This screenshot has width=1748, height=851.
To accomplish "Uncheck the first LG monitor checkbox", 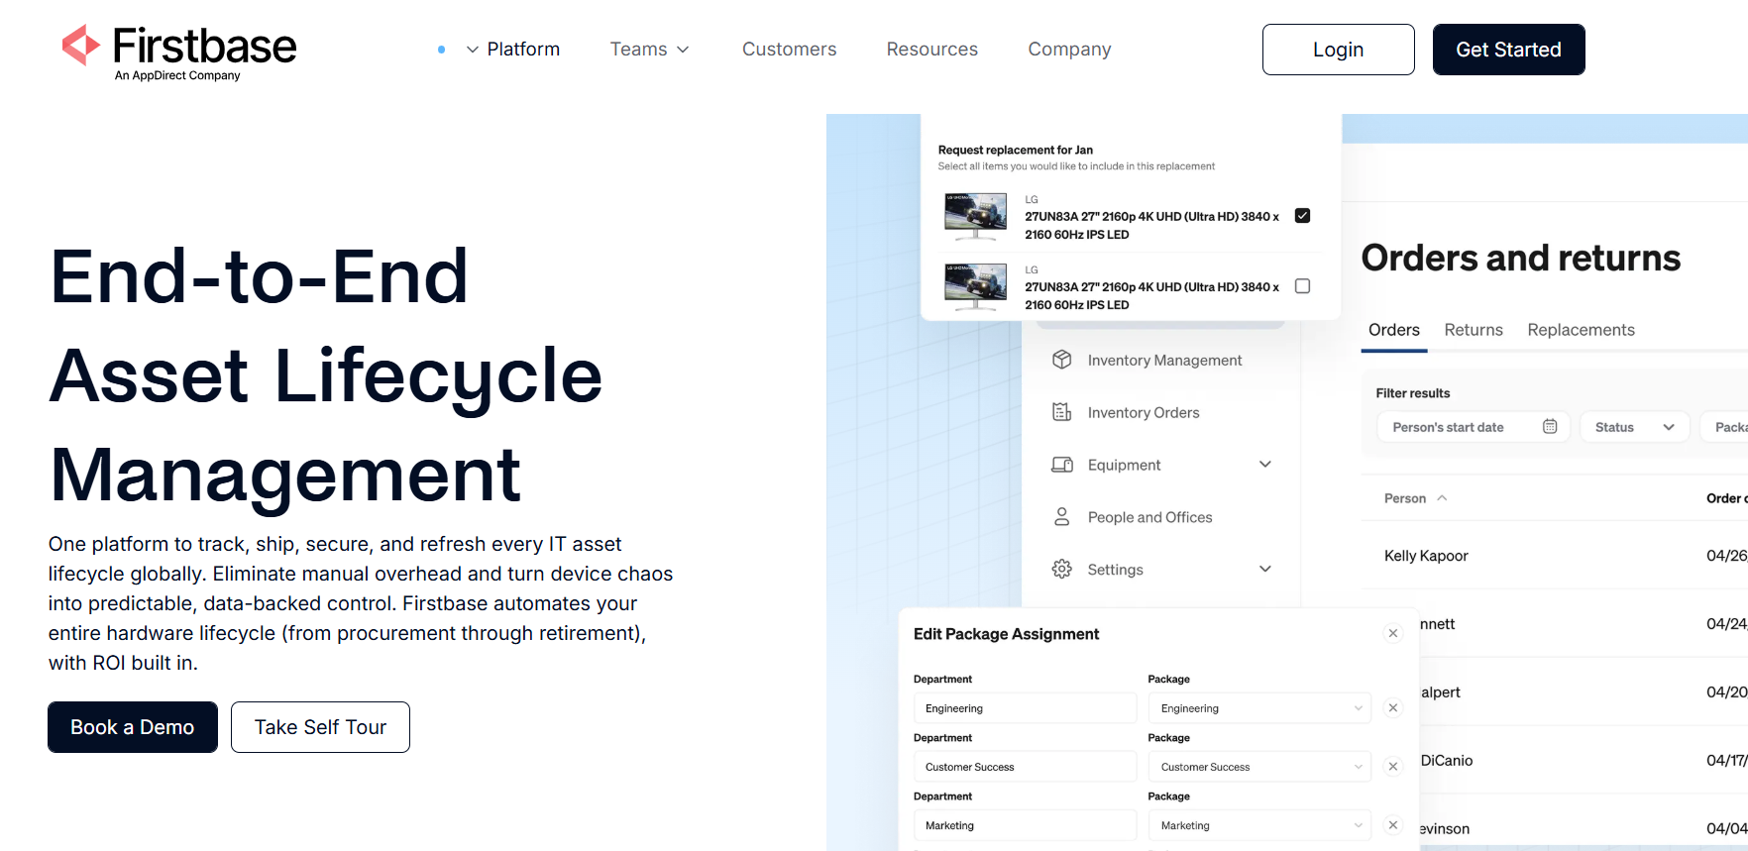I will click(x=1302, y=216).
